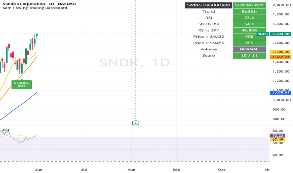
Task: Click the 40.00 RSI axis label
Action: 278,155
